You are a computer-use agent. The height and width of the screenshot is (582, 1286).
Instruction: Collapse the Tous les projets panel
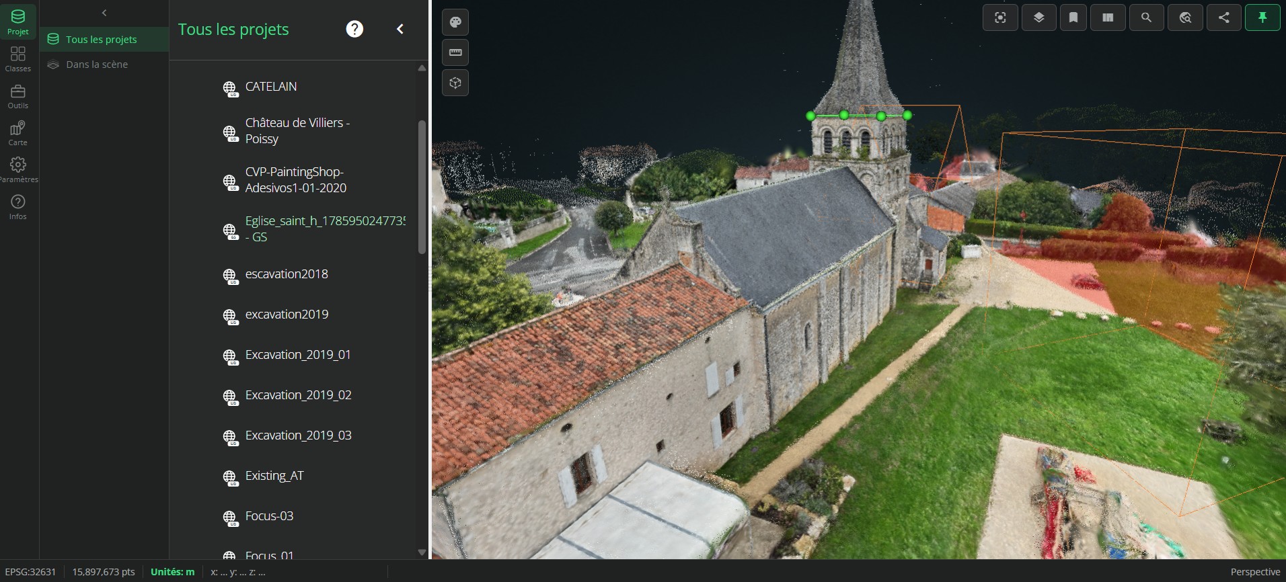[x=400, y=29]
